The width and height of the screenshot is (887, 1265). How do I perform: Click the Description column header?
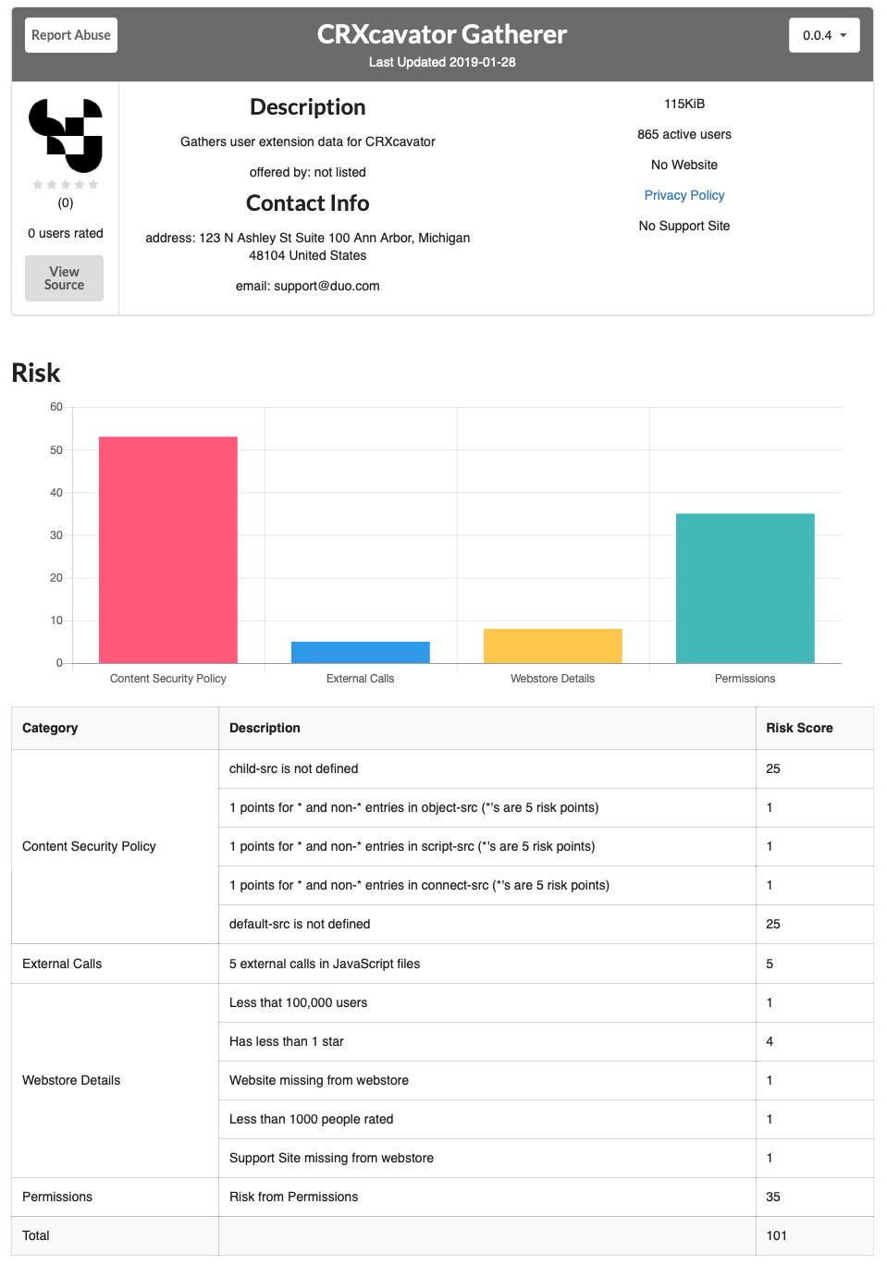pos(265,728)
